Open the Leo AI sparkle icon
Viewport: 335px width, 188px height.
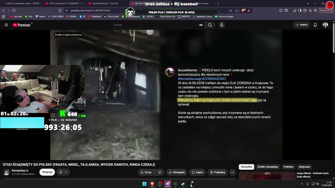(x=310, y=10)
